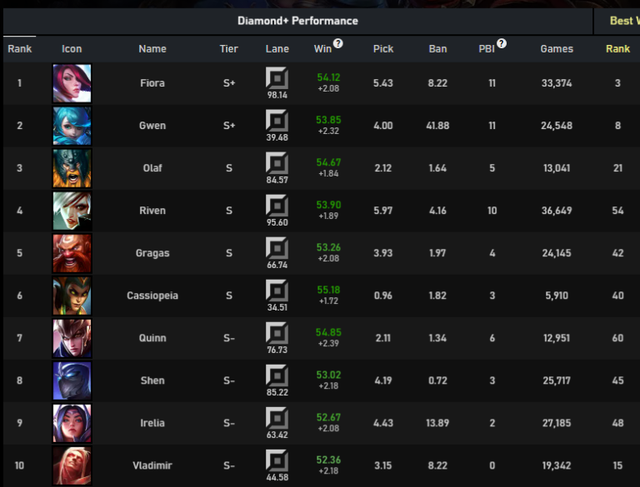Viewport: 640px width, 487px height.
Task: Click Vladimir's lane role icon
Action: coord(277,460)
